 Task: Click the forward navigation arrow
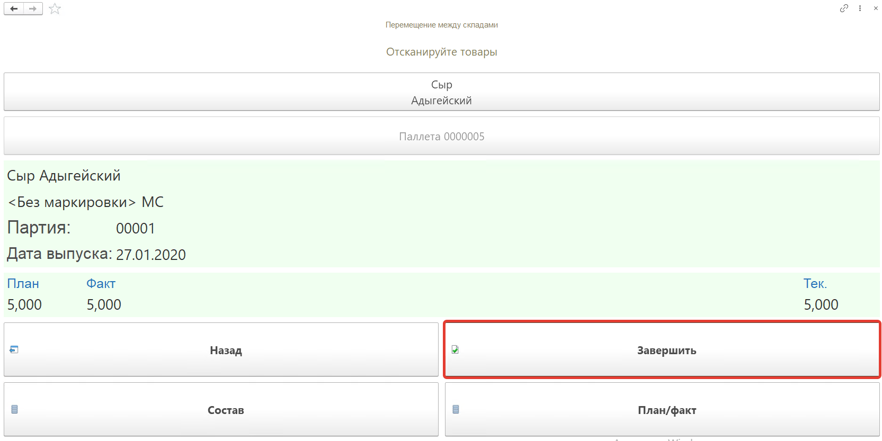33,8
